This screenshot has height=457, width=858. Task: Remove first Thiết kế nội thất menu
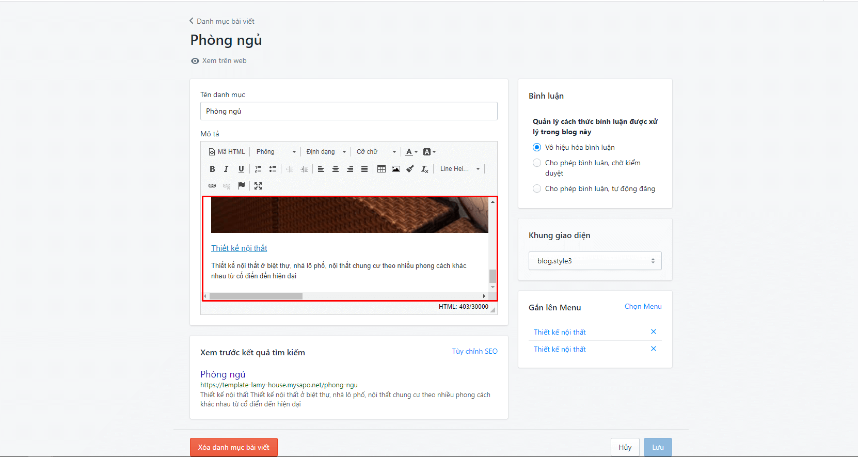(654, 332)
